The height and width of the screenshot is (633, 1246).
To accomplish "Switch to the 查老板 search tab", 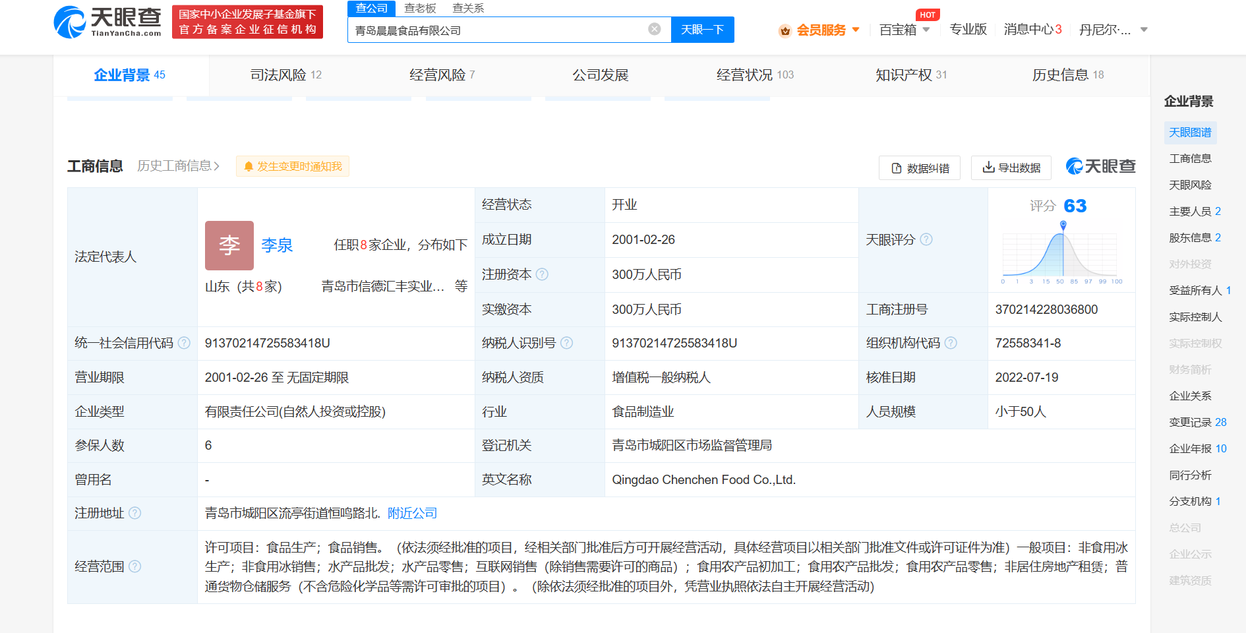I will [x=420, y=8].
